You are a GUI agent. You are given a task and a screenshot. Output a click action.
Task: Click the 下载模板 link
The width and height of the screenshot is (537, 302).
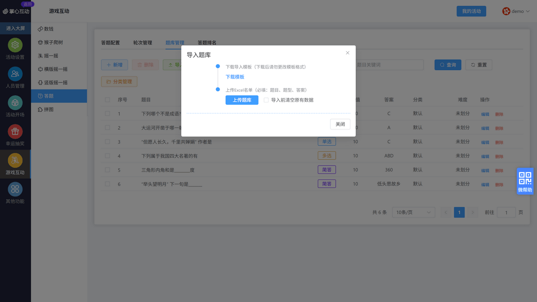pyautogui.click(x=235, y=77)
